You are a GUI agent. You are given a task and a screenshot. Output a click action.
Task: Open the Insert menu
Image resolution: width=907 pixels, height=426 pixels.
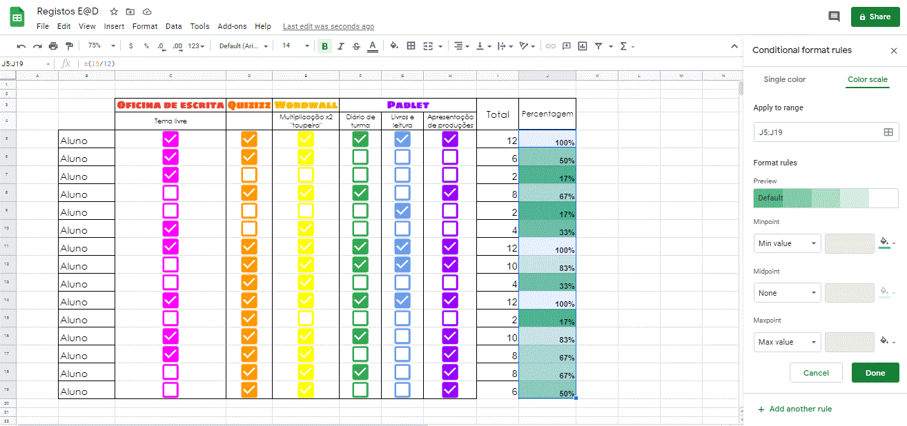click(x=114, y=26)
